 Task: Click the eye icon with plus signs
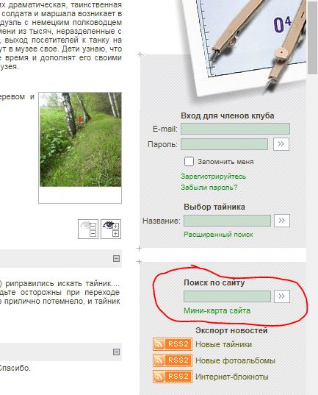pos(111,229)
